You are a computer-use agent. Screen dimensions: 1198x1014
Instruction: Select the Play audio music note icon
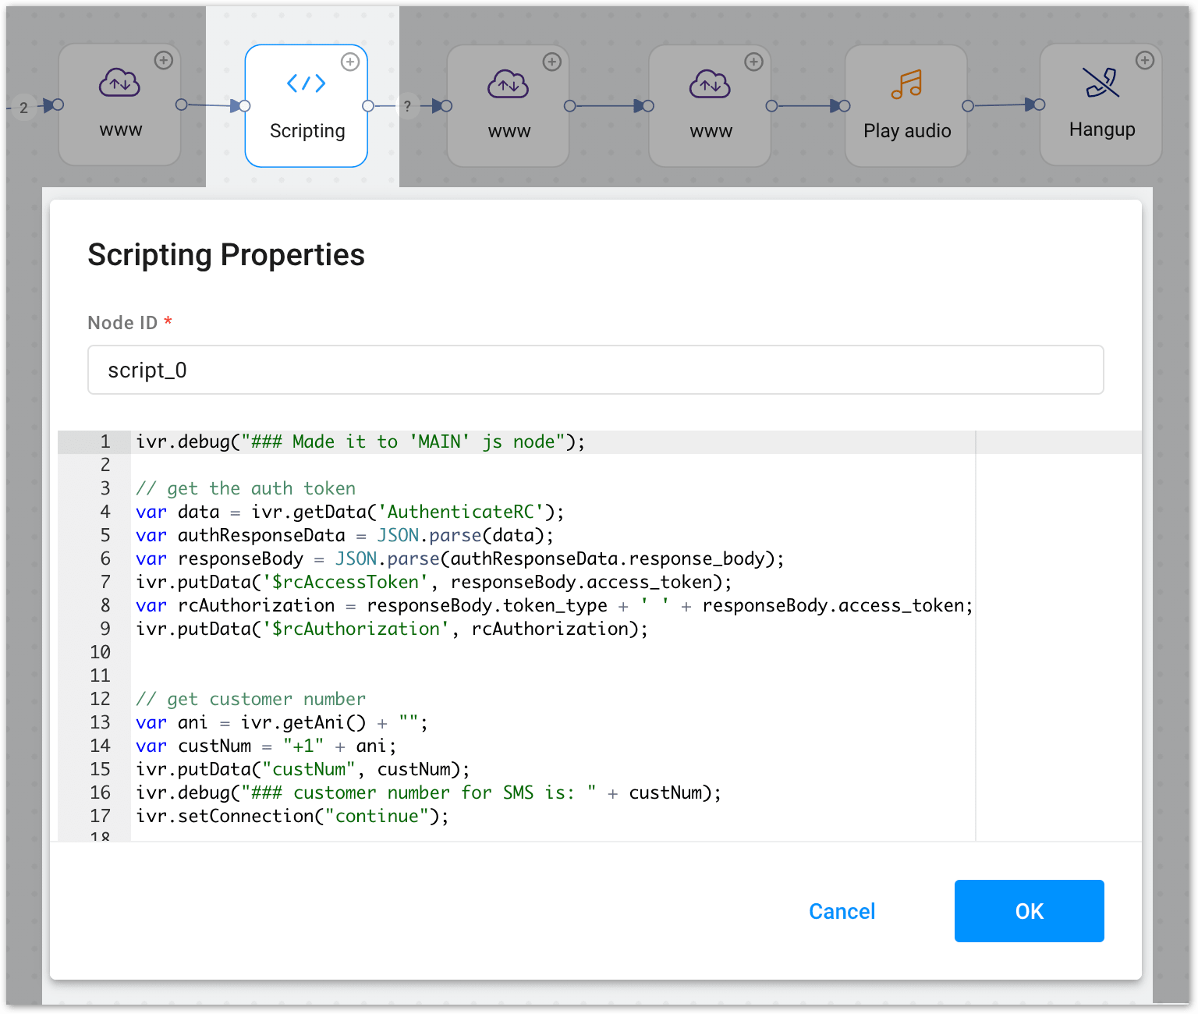pyautogui.click(x=906, y=84)
